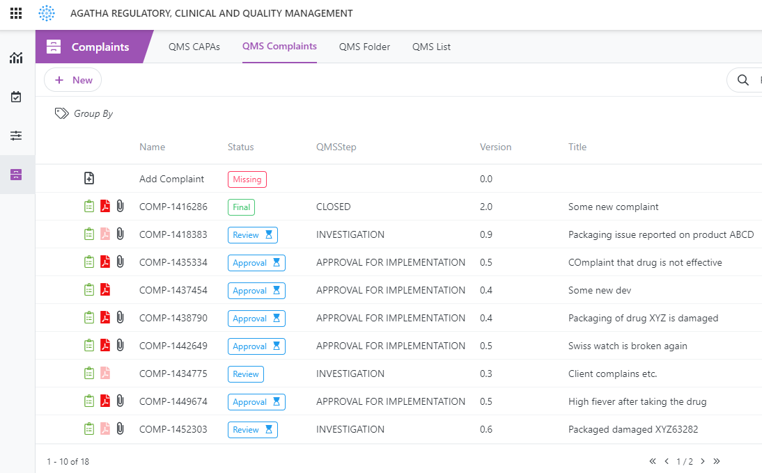Screen dimensions: 762x473
Task: Click the + New button
Action: 72,79
